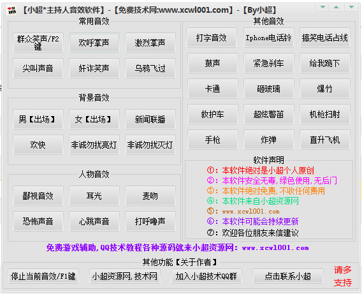Play the 群众笑声/F2键 sound effect
The width and height of the screenshot is (362, 294).
click(38, 43)
